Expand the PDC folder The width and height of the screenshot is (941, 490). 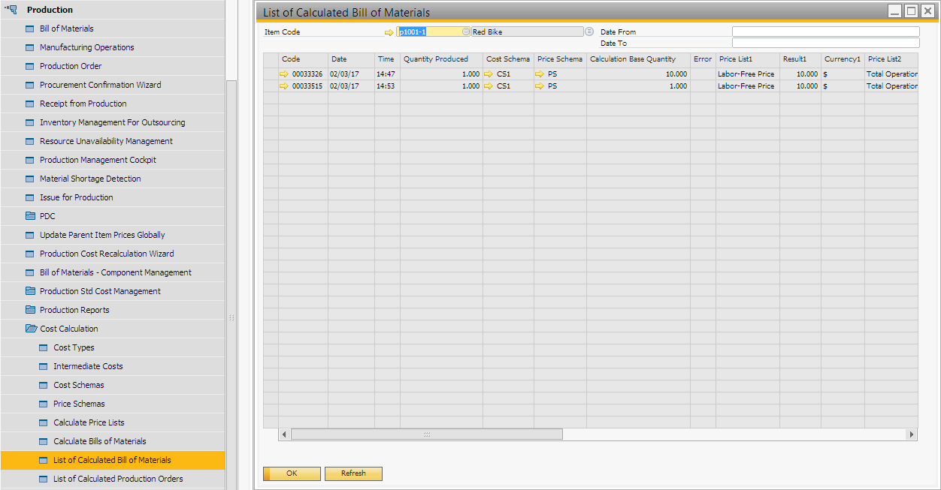coord(31,216)
